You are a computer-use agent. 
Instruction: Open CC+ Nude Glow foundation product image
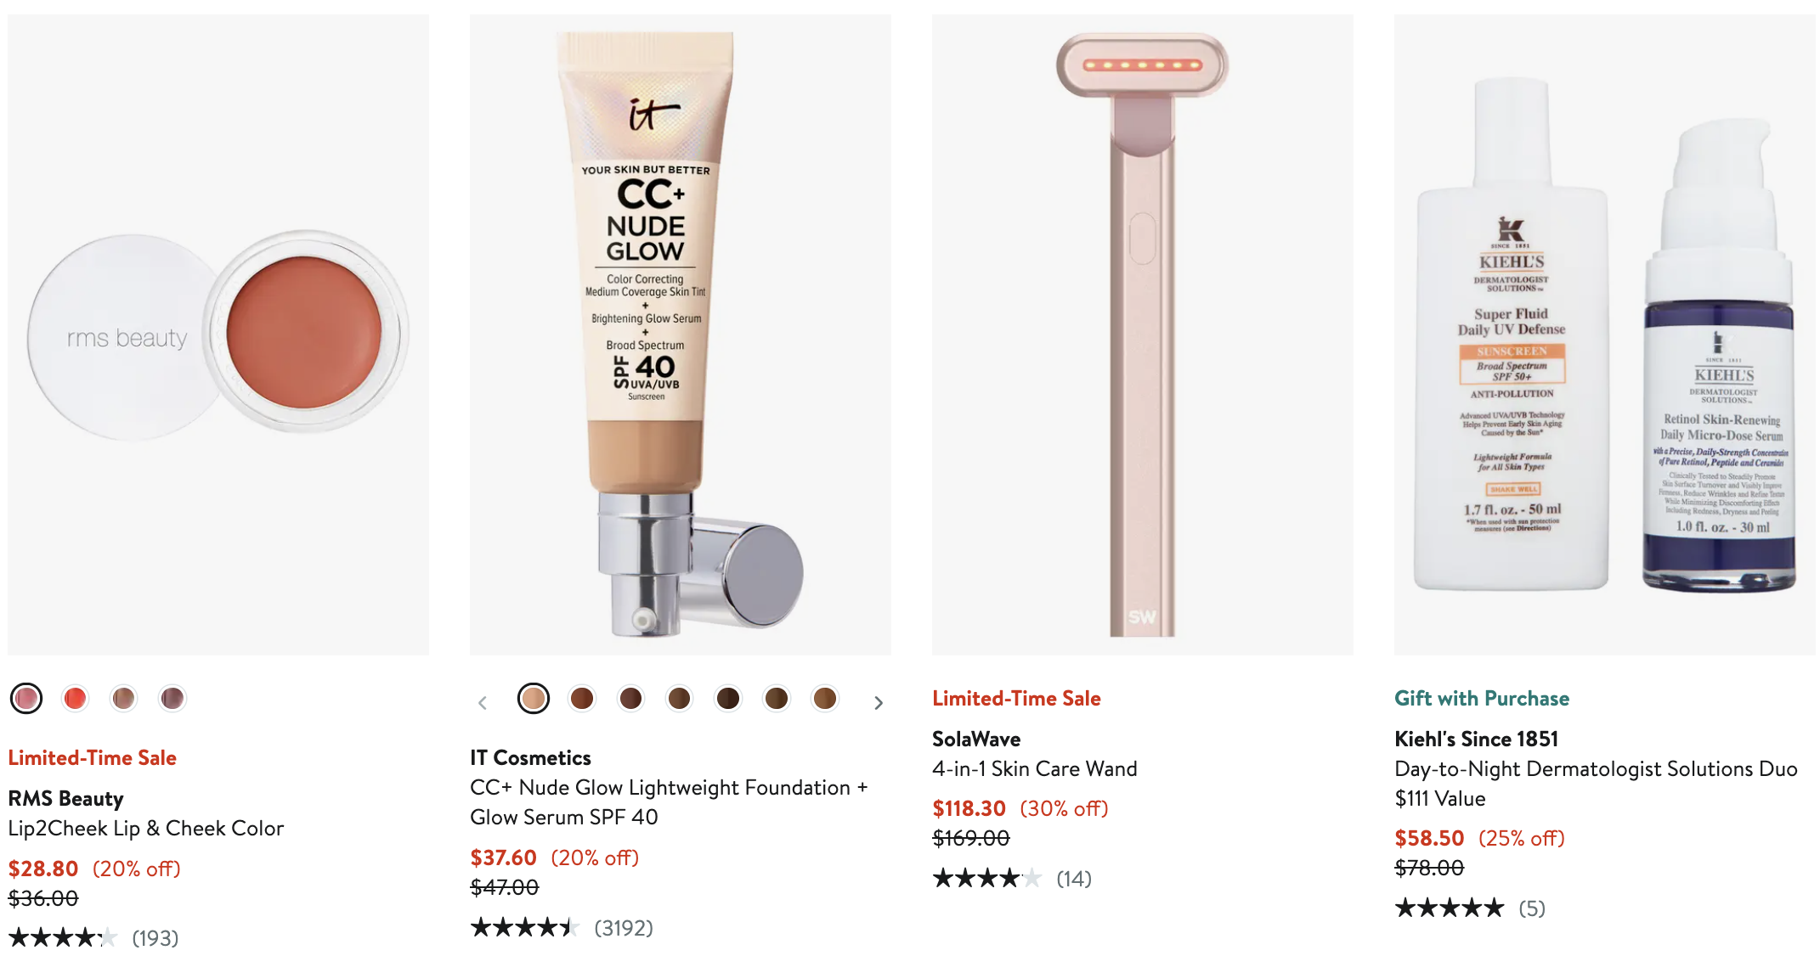681,335
